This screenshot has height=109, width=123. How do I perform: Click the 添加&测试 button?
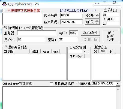click(90, 33)
